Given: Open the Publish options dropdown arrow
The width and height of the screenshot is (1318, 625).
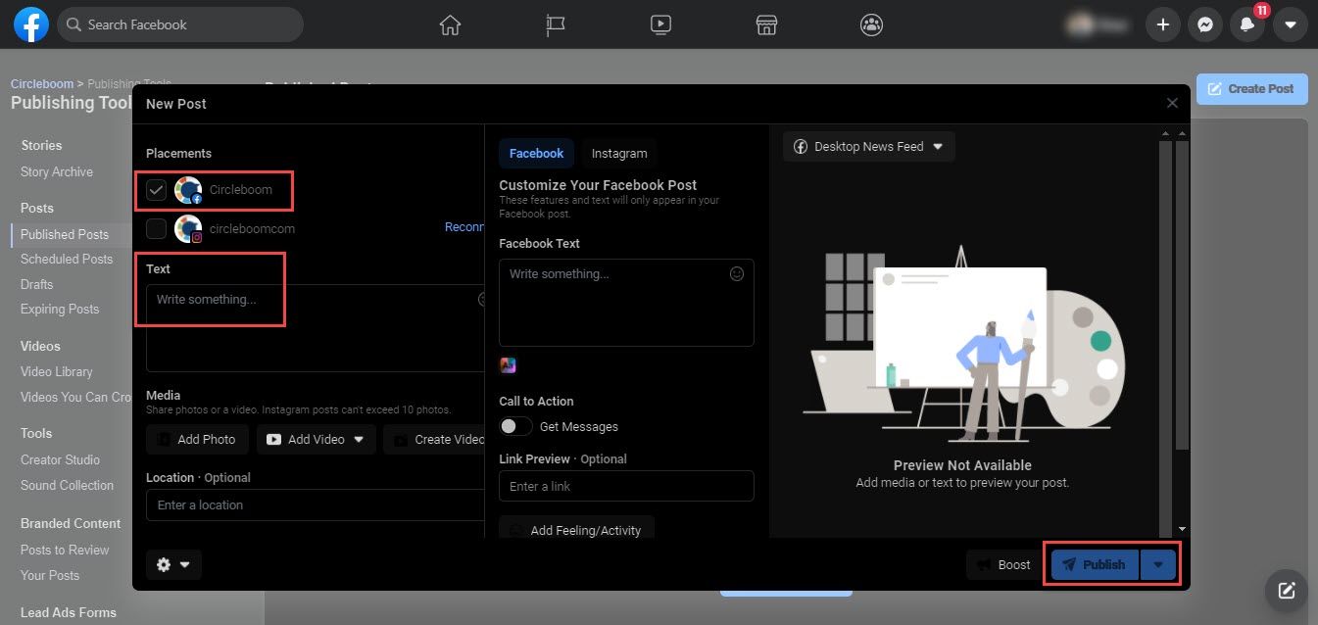Looking at the screenshot, I should coord(1158,564).
